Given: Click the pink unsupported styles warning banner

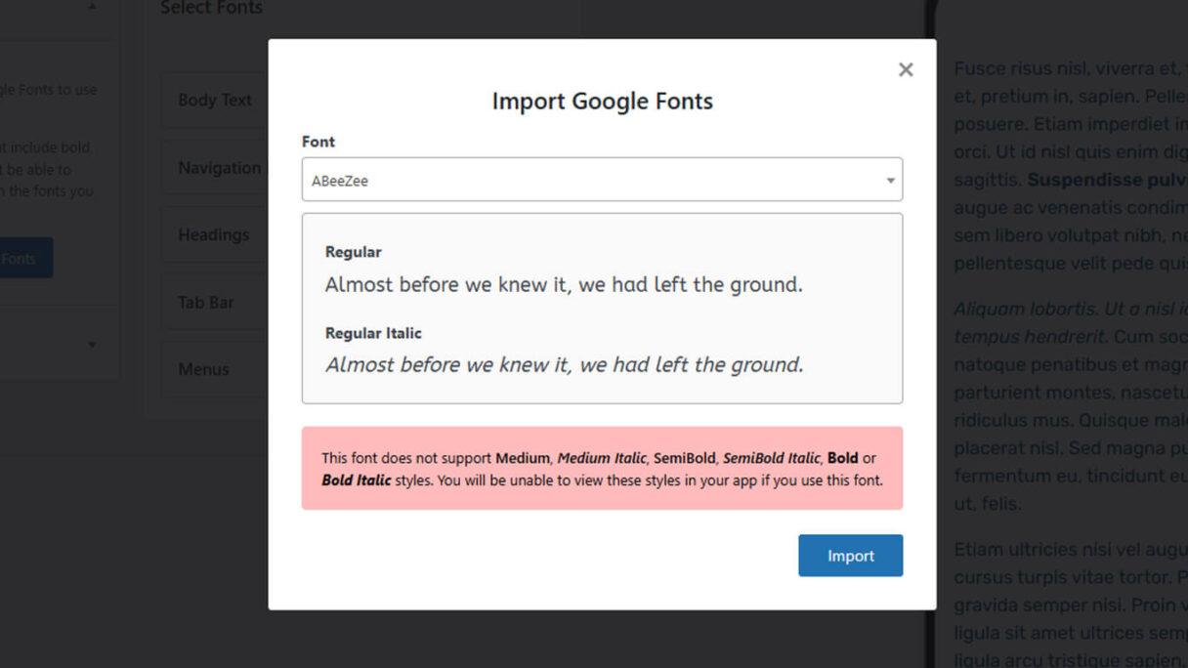Looking at the screenshot, I should pos(602,468).
